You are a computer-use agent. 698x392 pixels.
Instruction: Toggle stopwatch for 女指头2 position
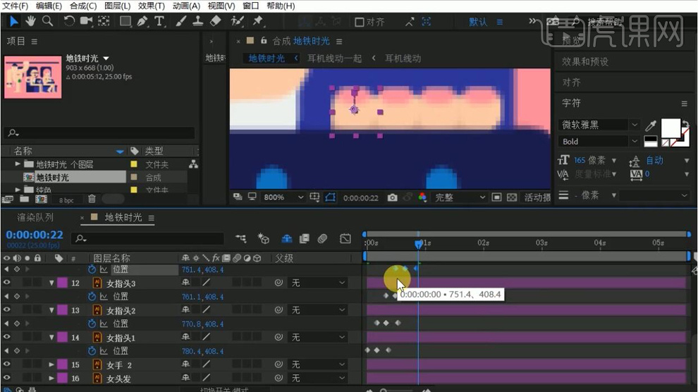point(92,324)
